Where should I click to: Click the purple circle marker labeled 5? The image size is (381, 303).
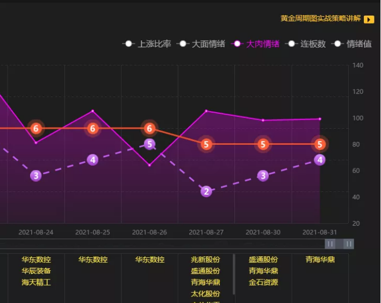[x=150, y=144]
